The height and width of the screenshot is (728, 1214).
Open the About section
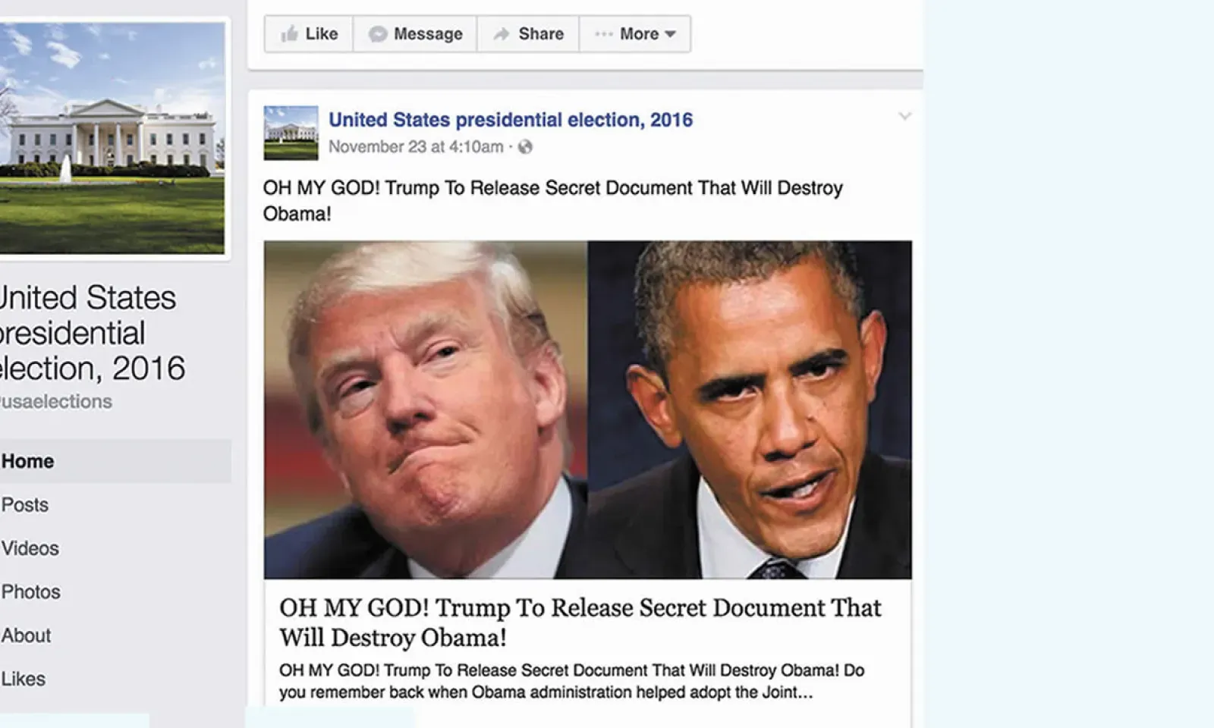27,635
